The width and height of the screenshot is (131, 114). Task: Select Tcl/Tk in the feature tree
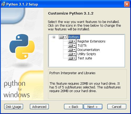(82, 45)
